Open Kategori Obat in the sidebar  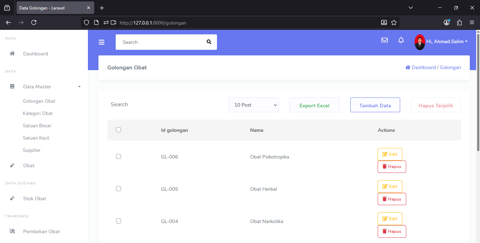38,113
